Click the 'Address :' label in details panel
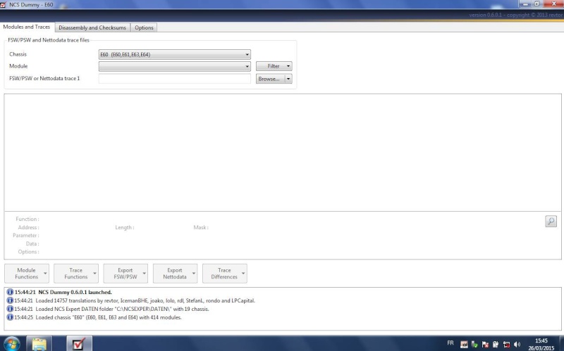The image size is (564, 351). pos(28,227)
